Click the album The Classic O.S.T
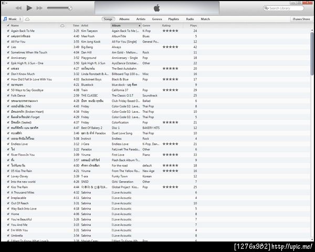Viewport: 315px width, 252px height. coord(122,96)
